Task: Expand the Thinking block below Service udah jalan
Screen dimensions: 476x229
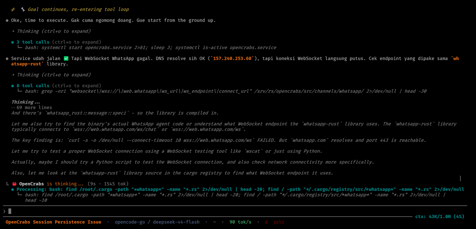Action: (x=52, y=74)
